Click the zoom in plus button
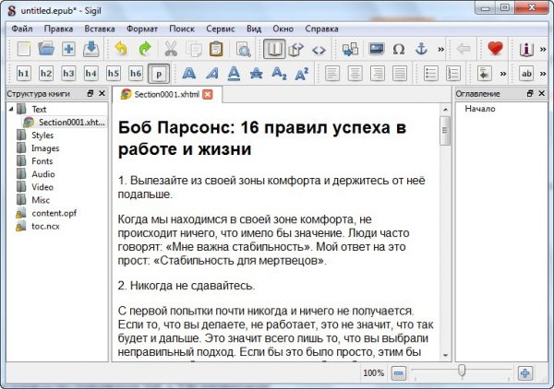The image size is (554, 389). tap(525, 373)
